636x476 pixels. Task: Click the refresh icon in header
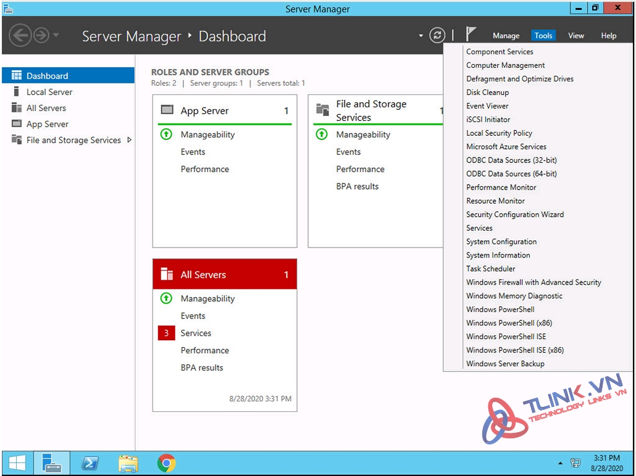point(437,35)
